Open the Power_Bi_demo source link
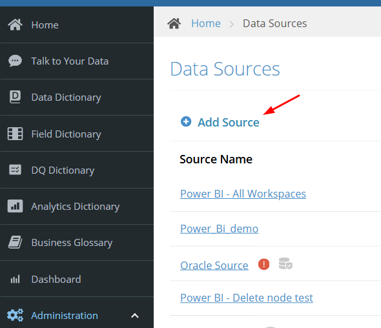 tap(219, 229)
